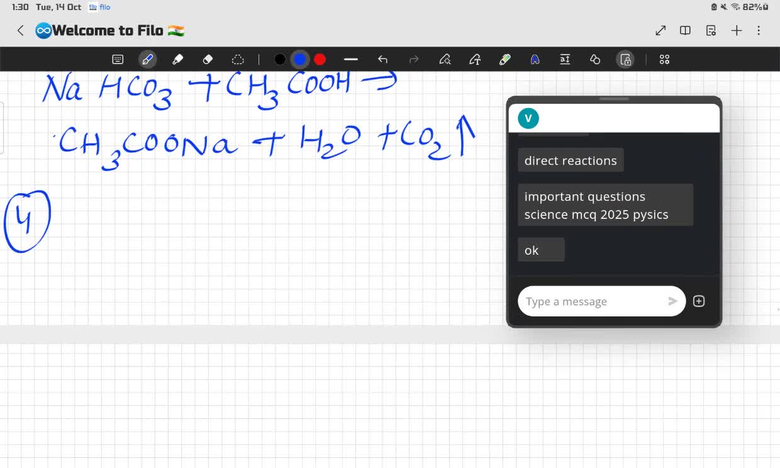Redo the last undone stroke
780x468 pixels.
click(414, 59)
